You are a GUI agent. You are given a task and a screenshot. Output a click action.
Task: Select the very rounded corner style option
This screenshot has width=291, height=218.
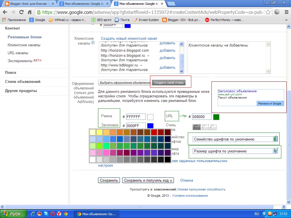[x=212, y=127]
